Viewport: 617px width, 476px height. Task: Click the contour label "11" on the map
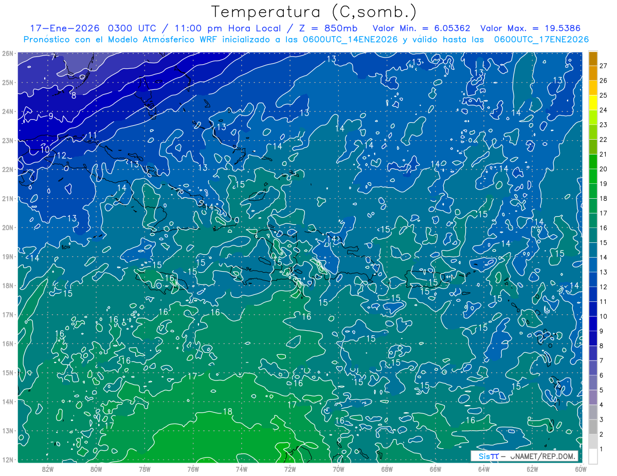(93, 136)
